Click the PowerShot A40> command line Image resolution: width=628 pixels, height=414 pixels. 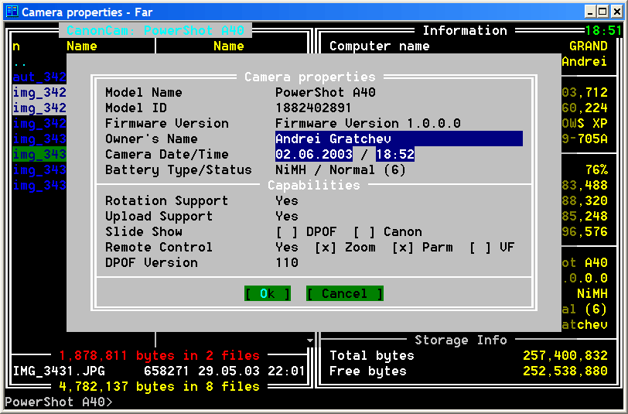pyautogui.click(x=60, y=402)
